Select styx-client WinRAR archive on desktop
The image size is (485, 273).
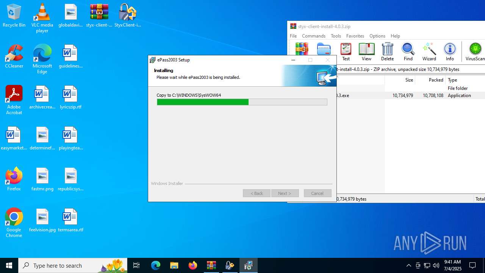99,16
